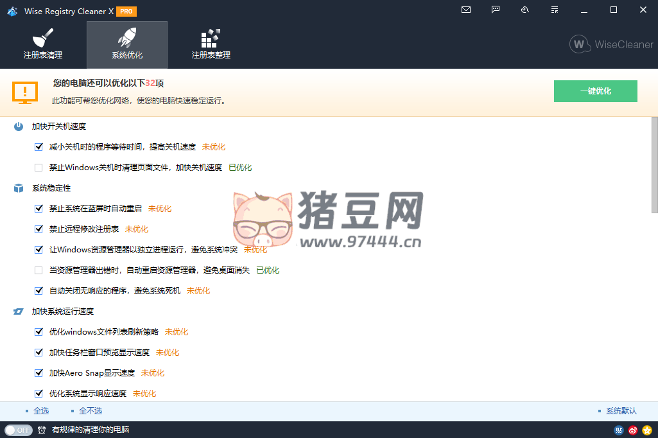This screenshot has width=658, height=438.
Task: Click the Weibo icon in status bar
Action: click(633, 430)
